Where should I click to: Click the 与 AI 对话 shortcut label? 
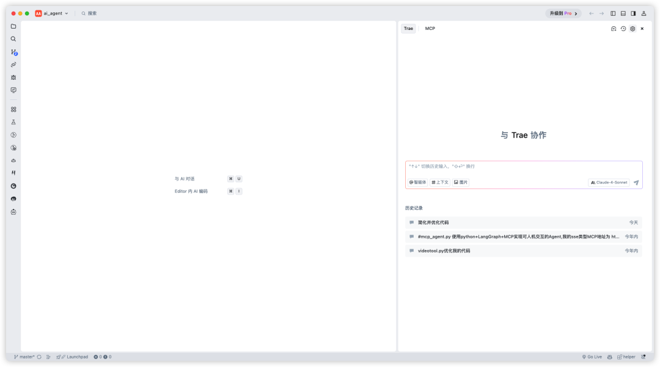point(185,179)
